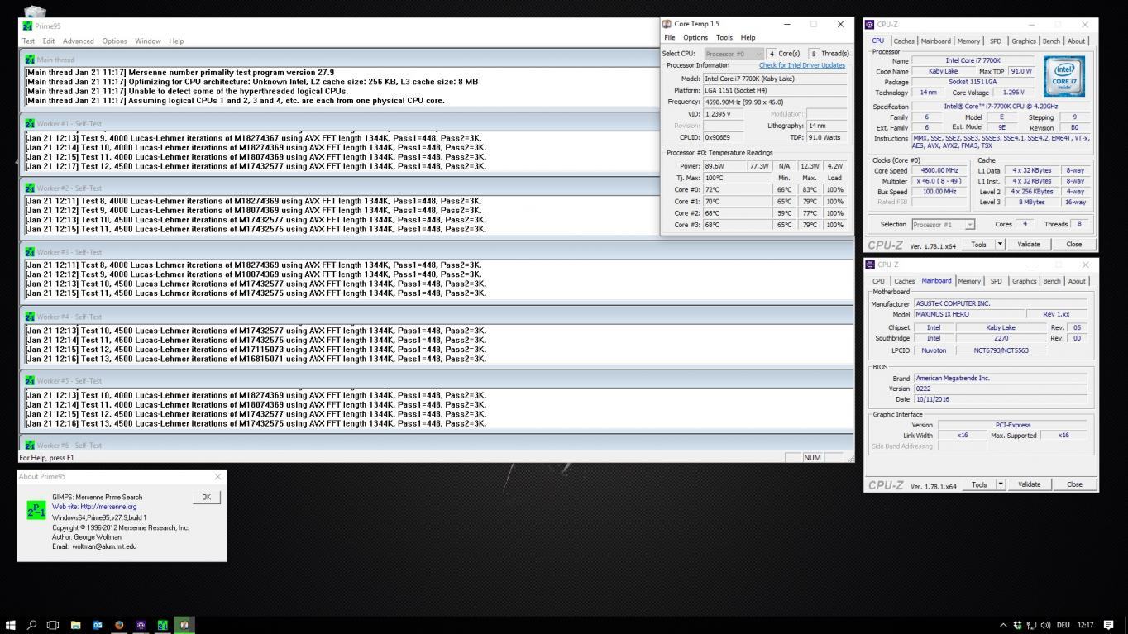Open the Options menu in Core Temp
This screenshot has width=1128, height=634.
(x=695, y=37)
